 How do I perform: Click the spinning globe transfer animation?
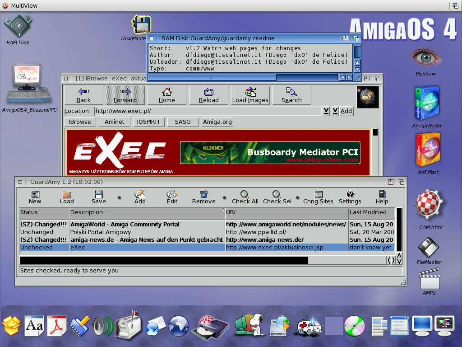367,97
